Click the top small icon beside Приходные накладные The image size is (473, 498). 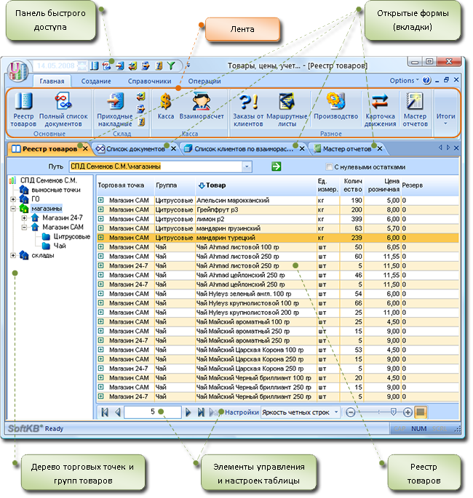point(141,96)
